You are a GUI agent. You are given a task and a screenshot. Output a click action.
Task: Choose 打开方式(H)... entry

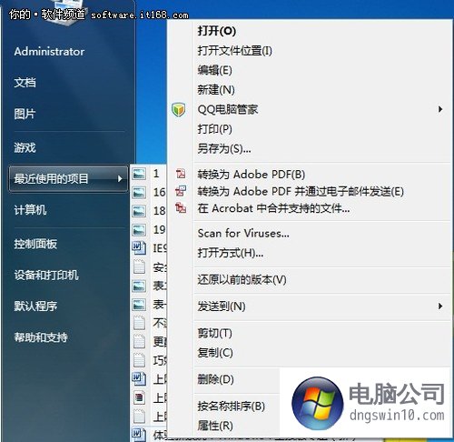coord(231,253)
